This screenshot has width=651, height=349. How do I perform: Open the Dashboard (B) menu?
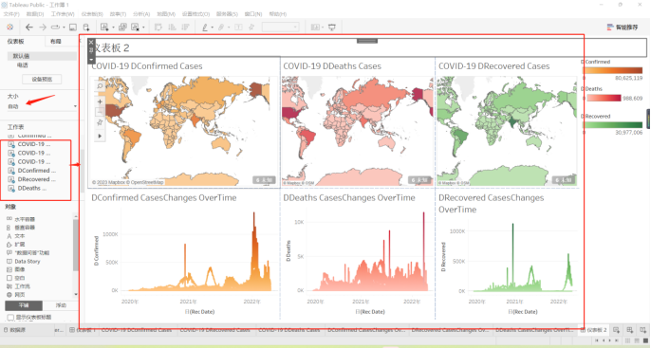[92, 14]
